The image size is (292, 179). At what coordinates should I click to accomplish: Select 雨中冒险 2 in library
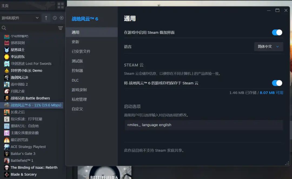[x=32, y=84]
